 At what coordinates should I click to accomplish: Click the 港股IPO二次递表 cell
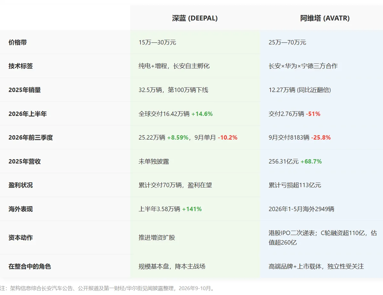[321, 238]
